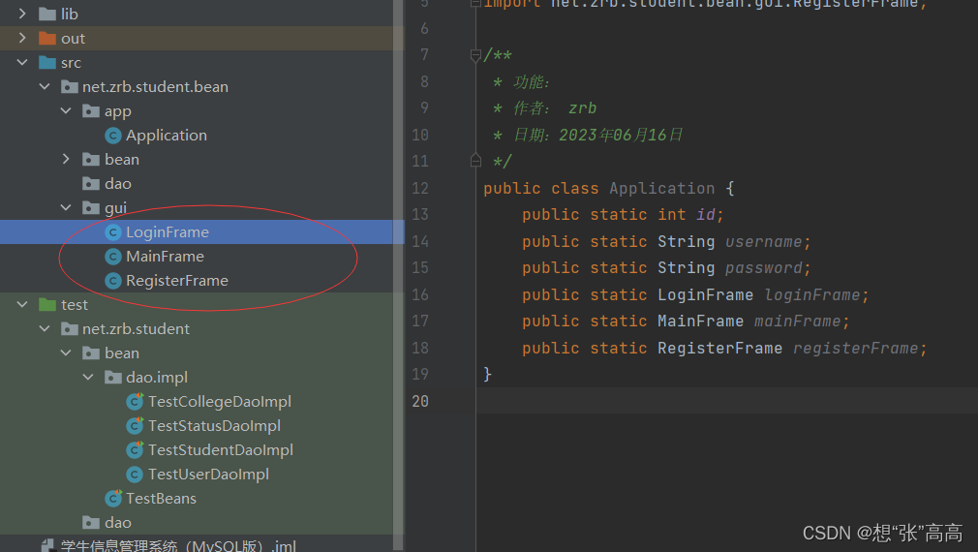The height and width of the screenshot is (552, 978).
Task: Click the net.zrb.student package icon
Action: pos(69,328)
